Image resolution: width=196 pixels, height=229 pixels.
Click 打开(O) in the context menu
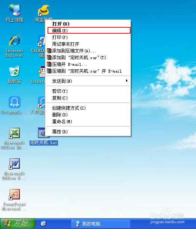tap(88, 24)
